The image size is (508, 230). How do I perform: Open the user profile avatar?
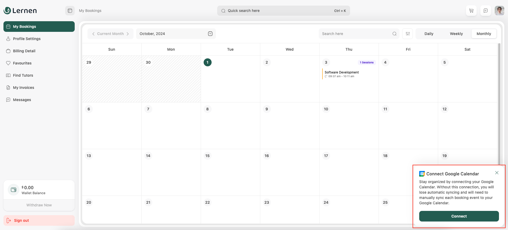[499, 11]
